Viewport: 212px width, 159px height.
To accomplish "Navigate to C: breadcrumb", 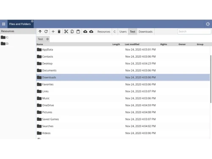I will [x=115, y=32].
